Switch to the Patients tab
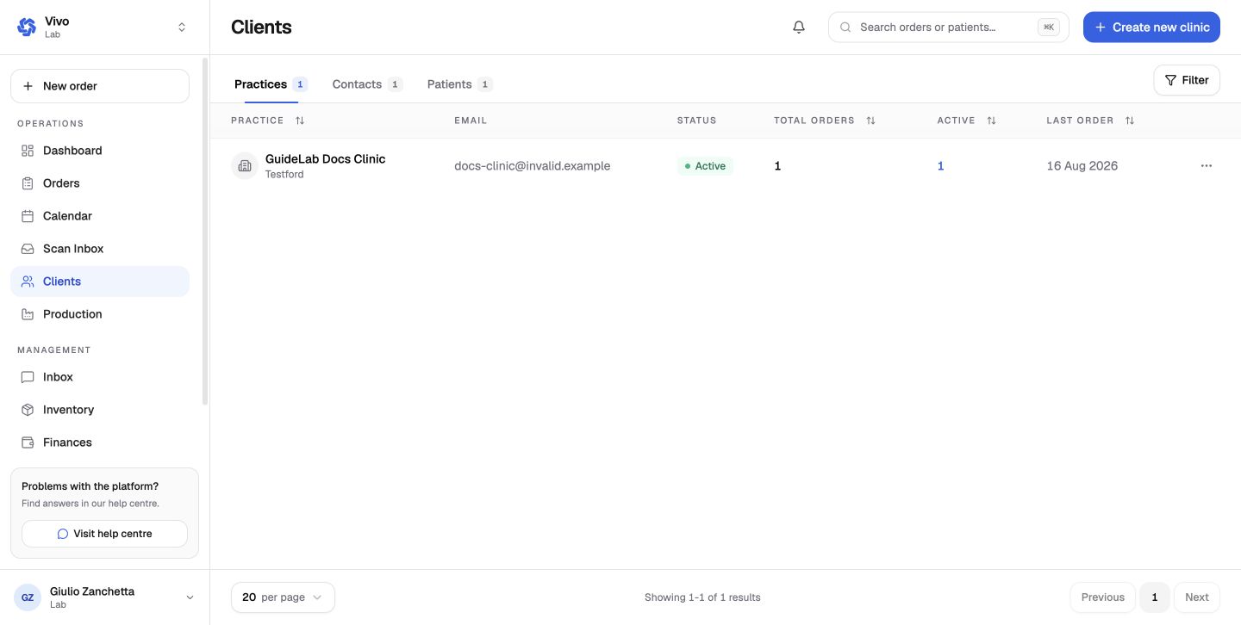Image resolution: width=1241 pixels, height=625 pixels. point(460,84)
